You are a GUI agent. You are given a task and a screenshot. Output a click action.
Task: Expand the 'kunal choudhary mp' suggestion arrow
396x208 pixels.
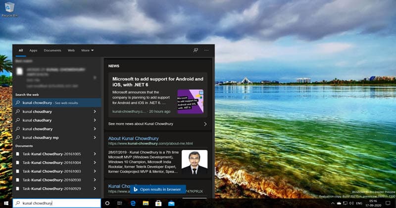point(95,138)
